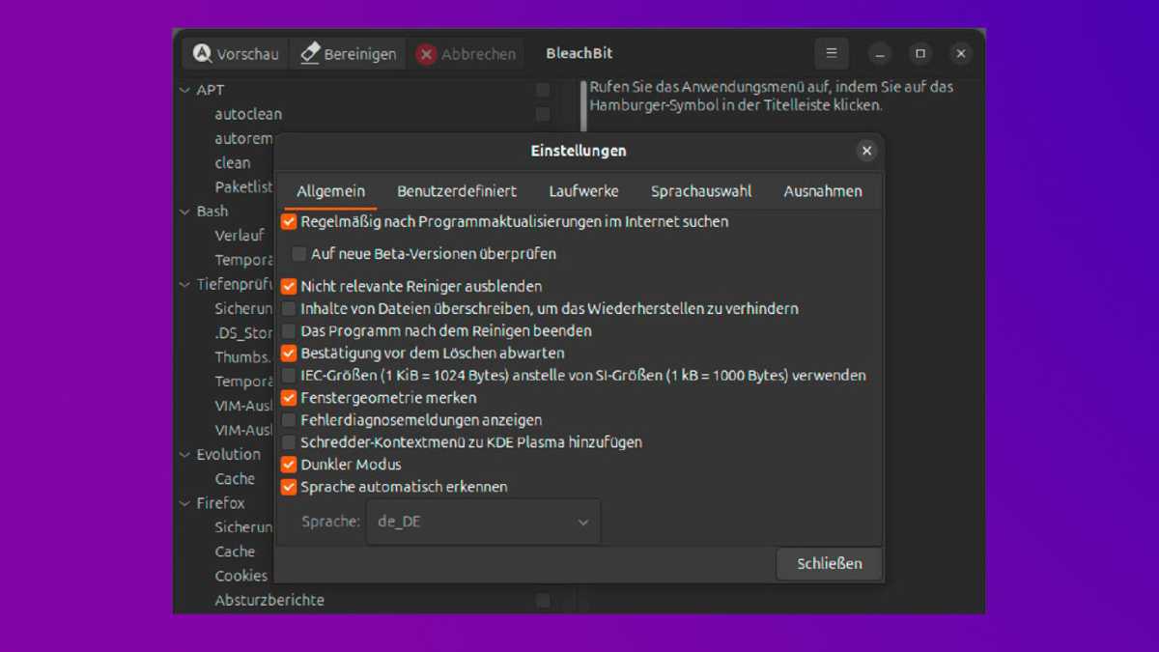
Task: Toggle 'Regelmäßig nach Programmaktualisierungen' checkbox
Action: tap(289, 222)
